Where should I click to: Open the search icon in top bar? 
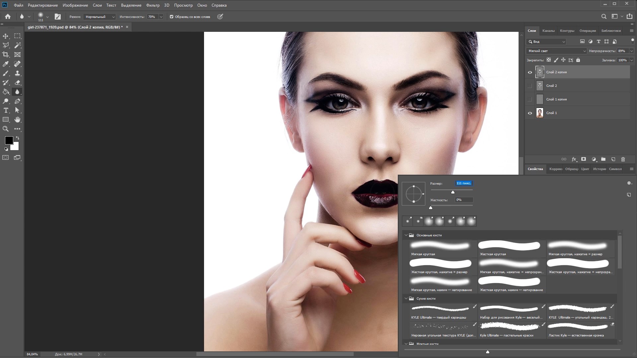(x=604, y=17)
